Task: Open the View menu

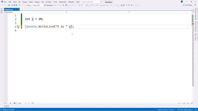Action: click(x=15, y=2)
